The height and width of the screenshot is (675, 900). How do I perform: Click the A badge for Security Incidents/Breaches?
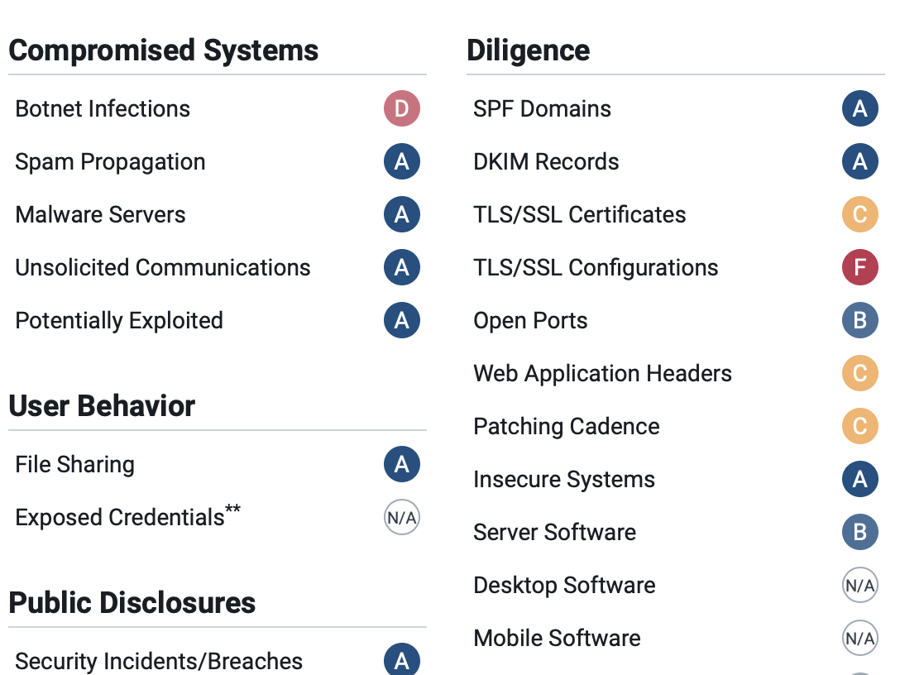pos(401,661)
